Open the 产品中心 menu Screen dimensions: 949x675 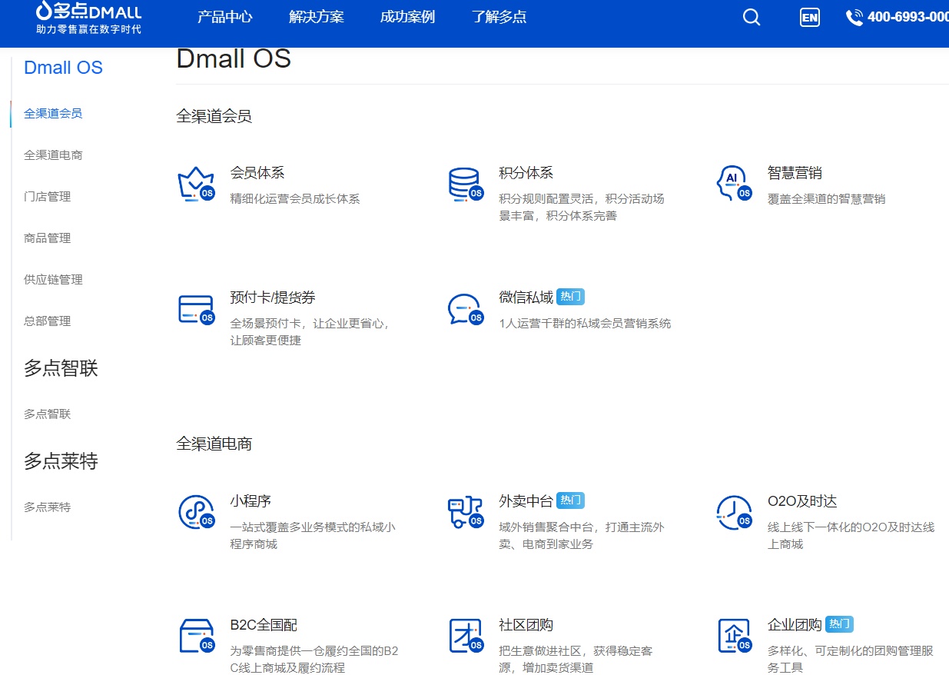tap(224, 17)
